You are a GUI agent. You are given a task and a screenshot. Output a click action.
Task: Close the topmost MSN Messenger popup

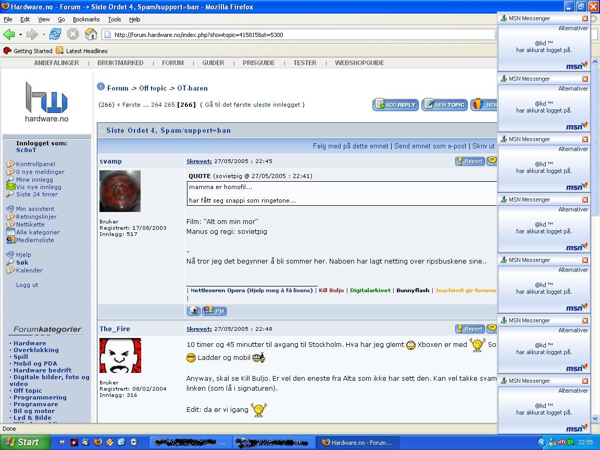coord(585,18)
